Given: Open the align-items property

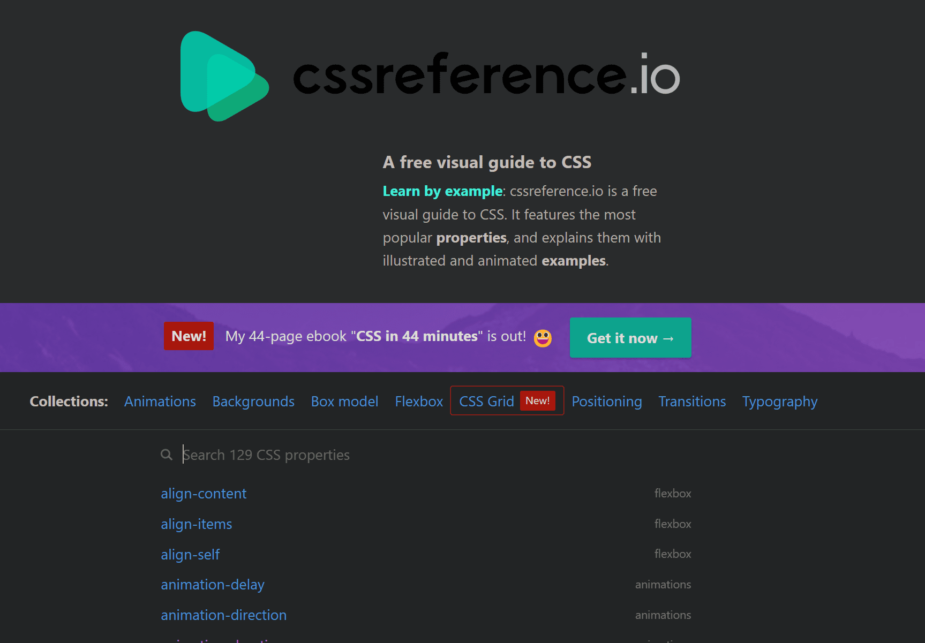Looking at the screenshot, I should [197, 524].
